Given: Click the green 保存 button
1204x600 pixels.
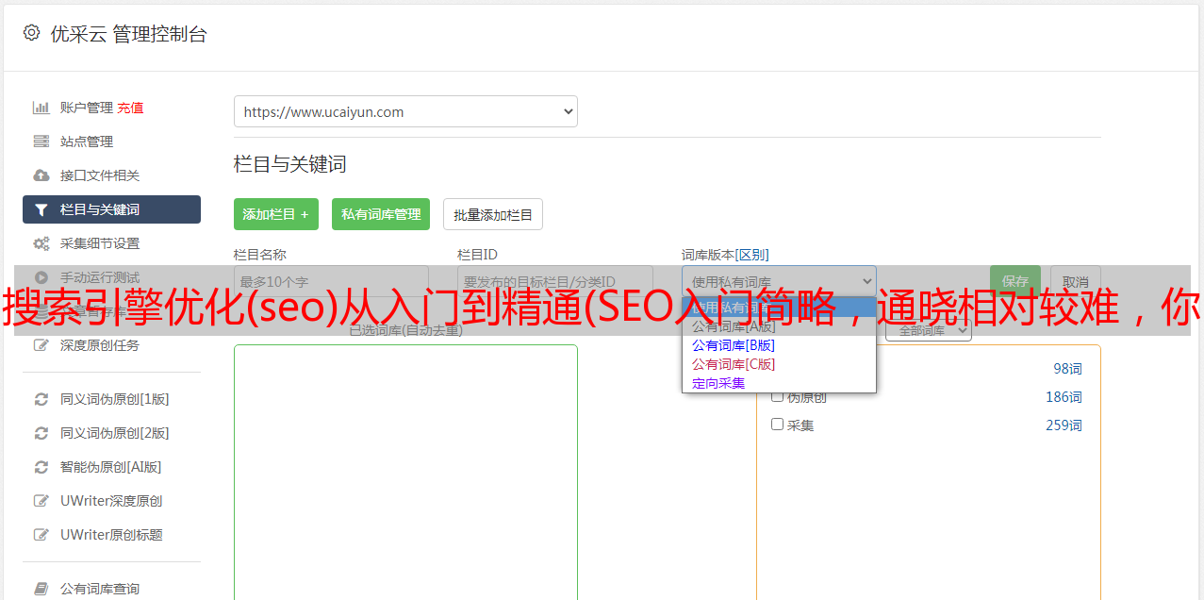Looking at the screenshot, I should click(x=1014, y=280).
